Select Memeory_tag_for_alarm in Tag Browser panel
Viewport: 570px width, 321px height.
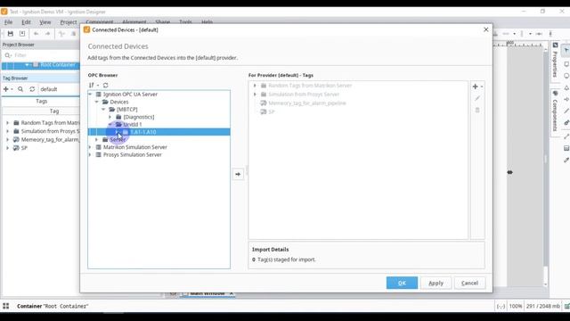[x=50, y=140]
